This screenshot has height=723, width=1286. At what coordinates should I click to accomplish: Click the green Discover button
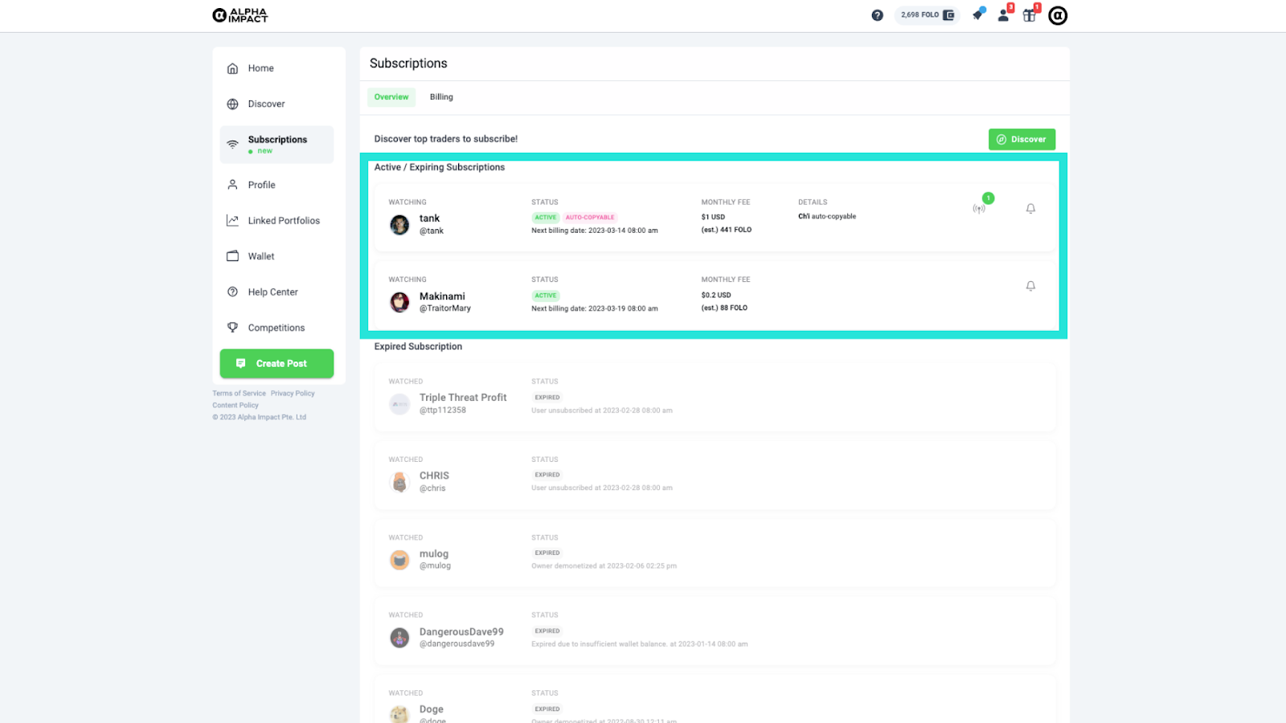click(x=1022, y=139)
